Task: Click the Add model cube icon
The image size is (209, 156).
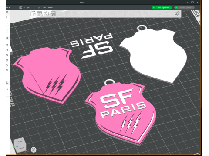Action: click(33, 14)
